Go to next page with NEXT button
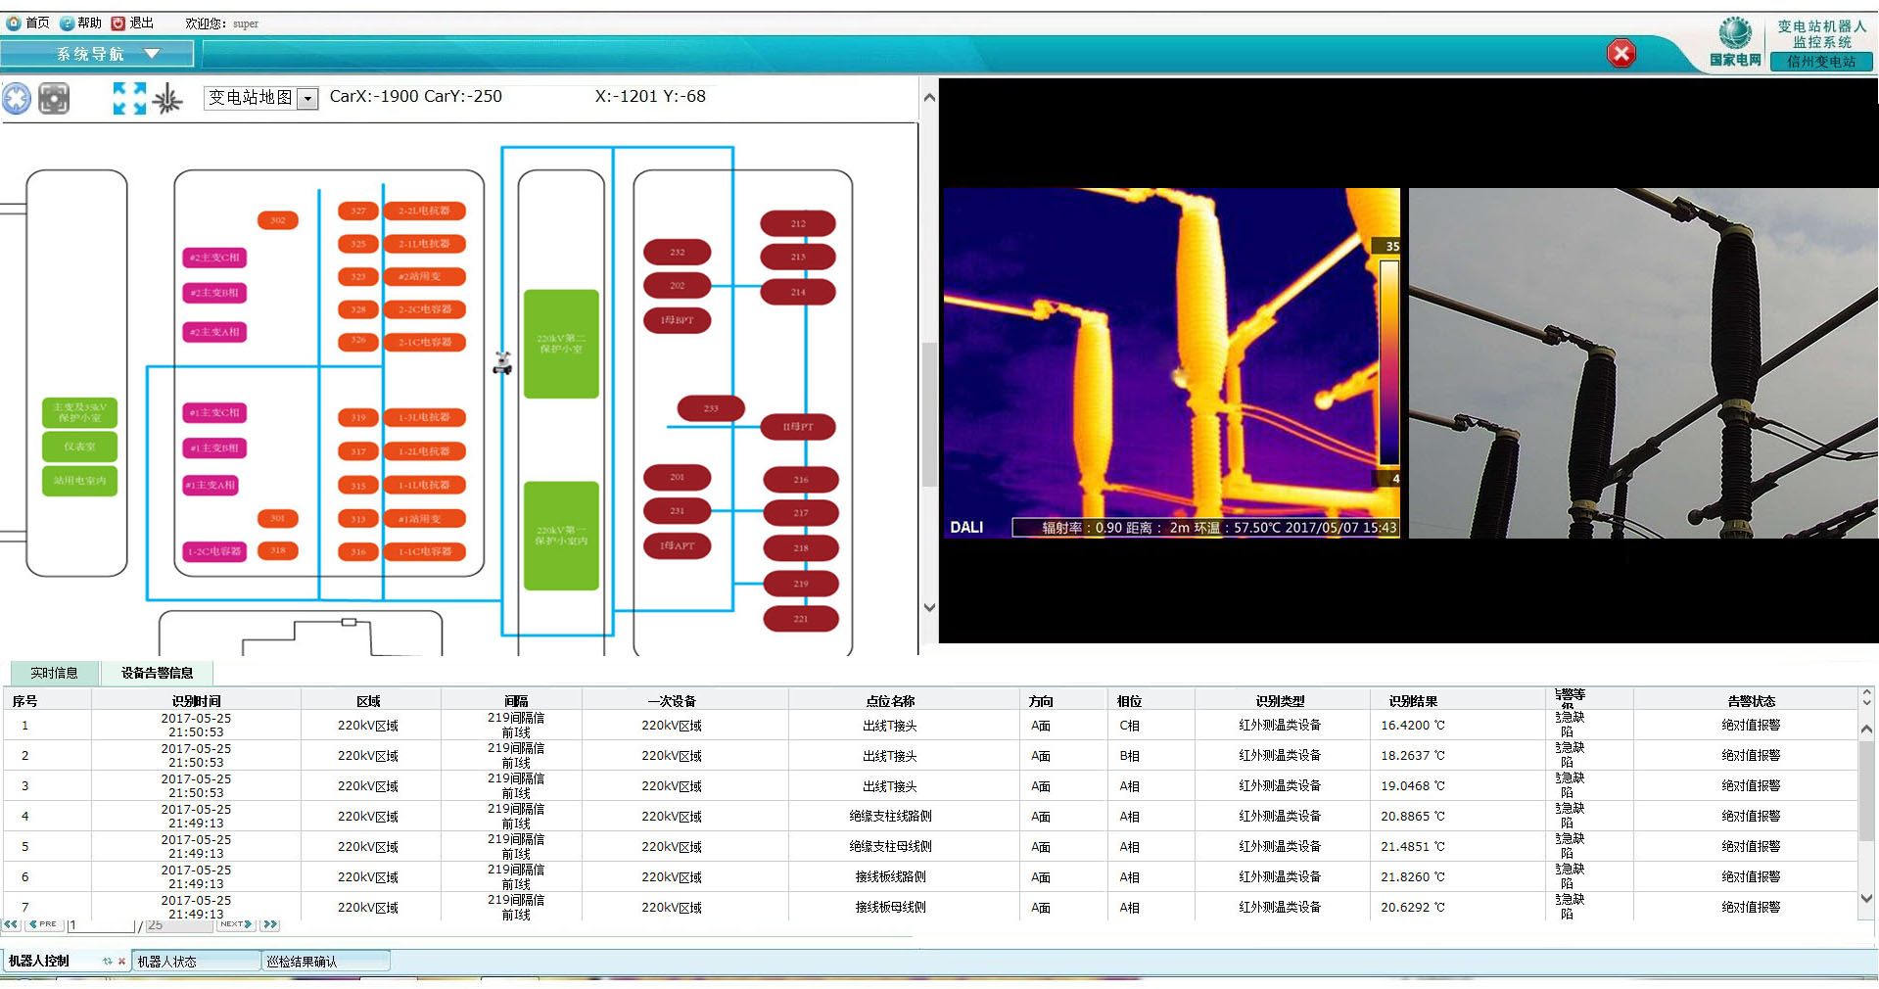 click(237, 924)
